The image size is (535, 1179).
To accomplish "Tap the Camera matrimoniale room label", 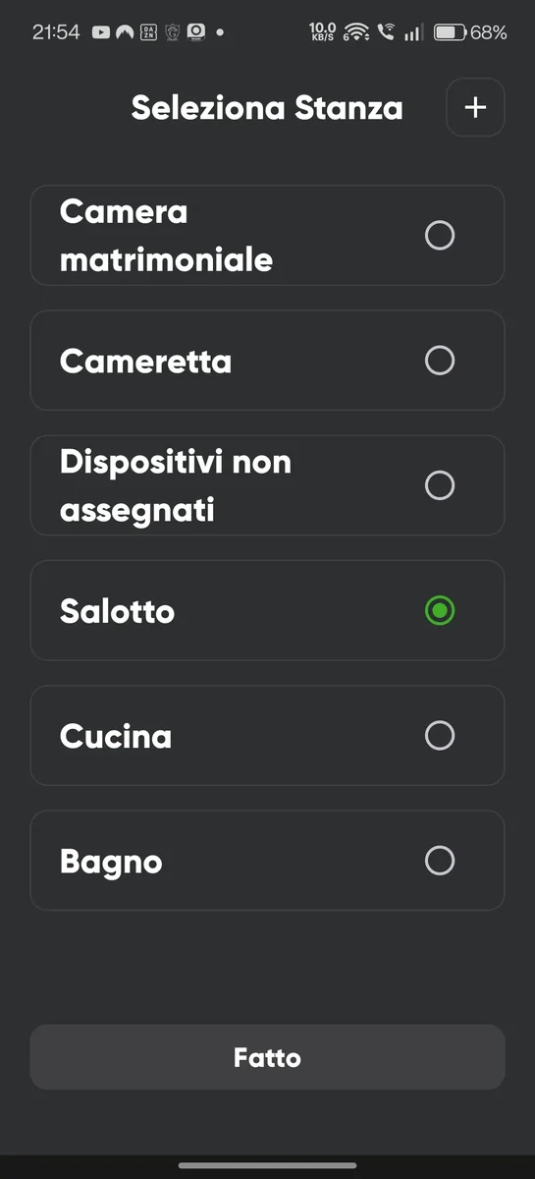I will pos(166,236).
